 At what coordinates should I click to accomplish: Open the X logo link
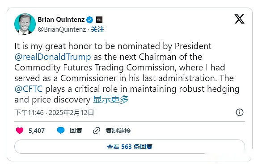pos(239,19)
